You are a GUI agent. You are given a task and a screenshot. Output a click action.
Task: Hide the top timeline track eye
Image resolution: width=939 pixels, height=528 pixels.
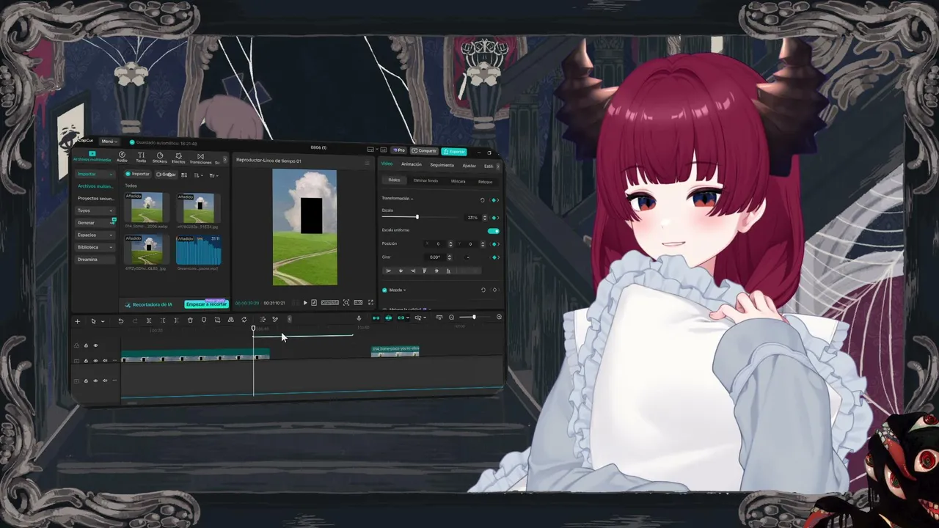pyautogui.click(x=95, y=345)
